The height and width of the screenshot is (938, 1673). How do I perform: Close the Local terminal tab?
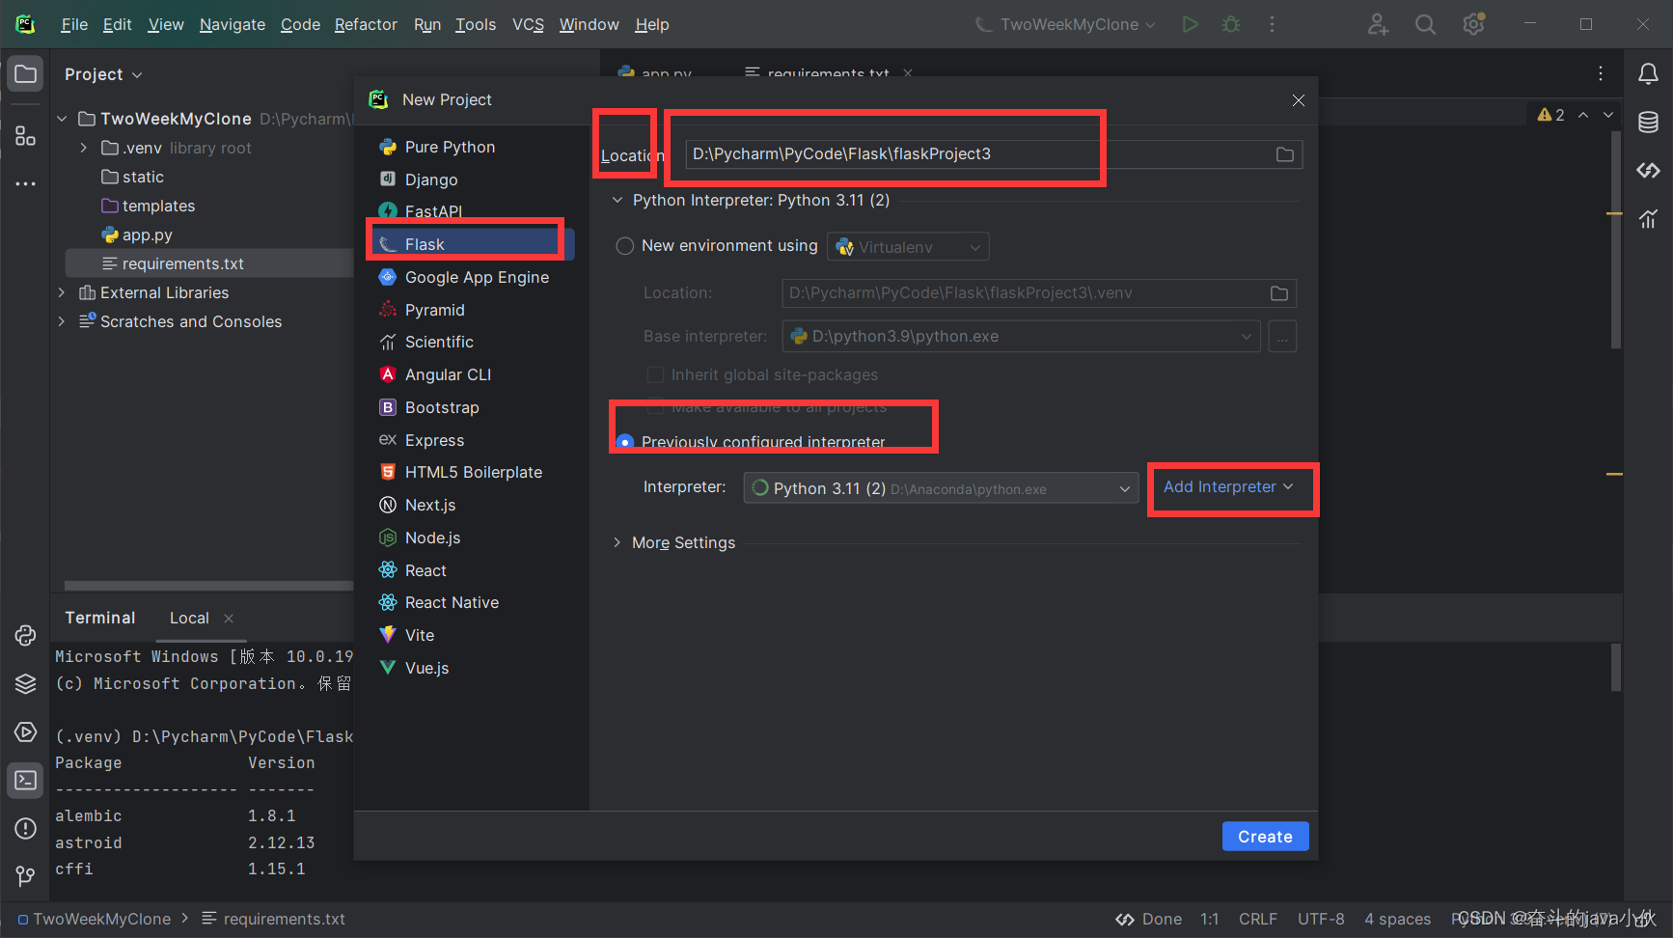point(229,619)
